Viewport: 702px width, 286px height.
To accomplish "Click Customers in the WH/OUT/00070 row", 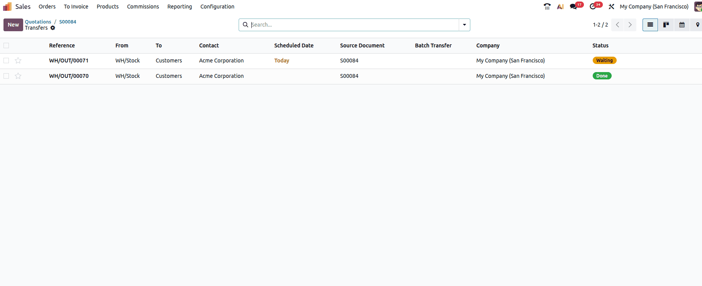I will click(169, 76).
